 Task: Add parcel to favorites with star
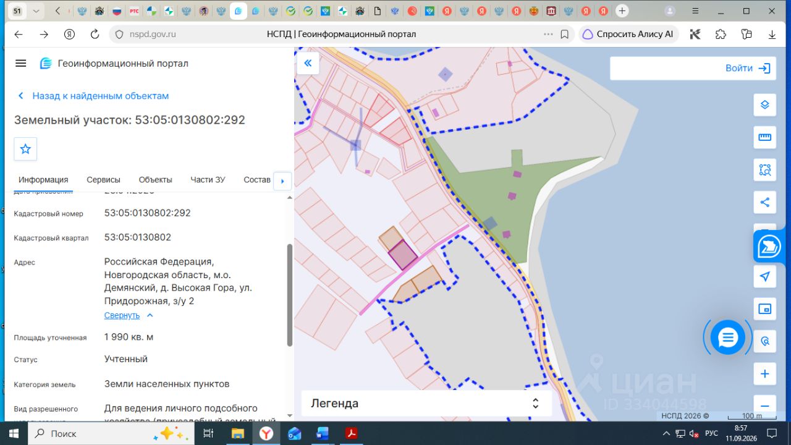click(25, 149)
